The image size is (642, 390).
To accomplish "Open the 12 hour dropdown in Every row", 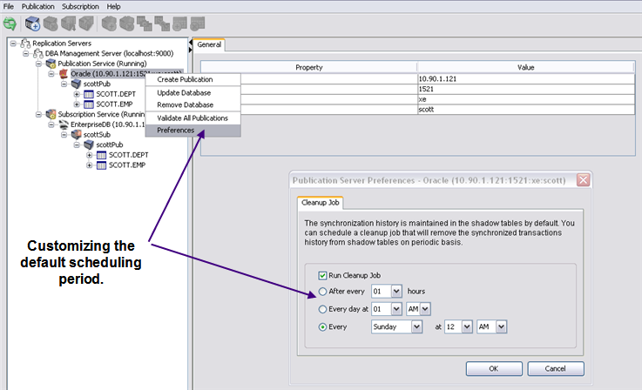I will point(467,327).
